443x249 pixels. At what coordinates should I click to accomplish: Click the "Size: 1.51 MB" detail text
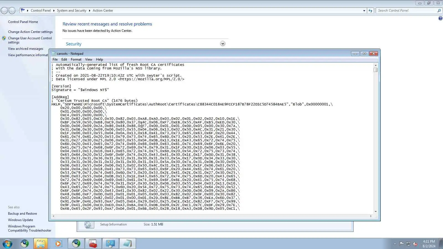(153, 224)
